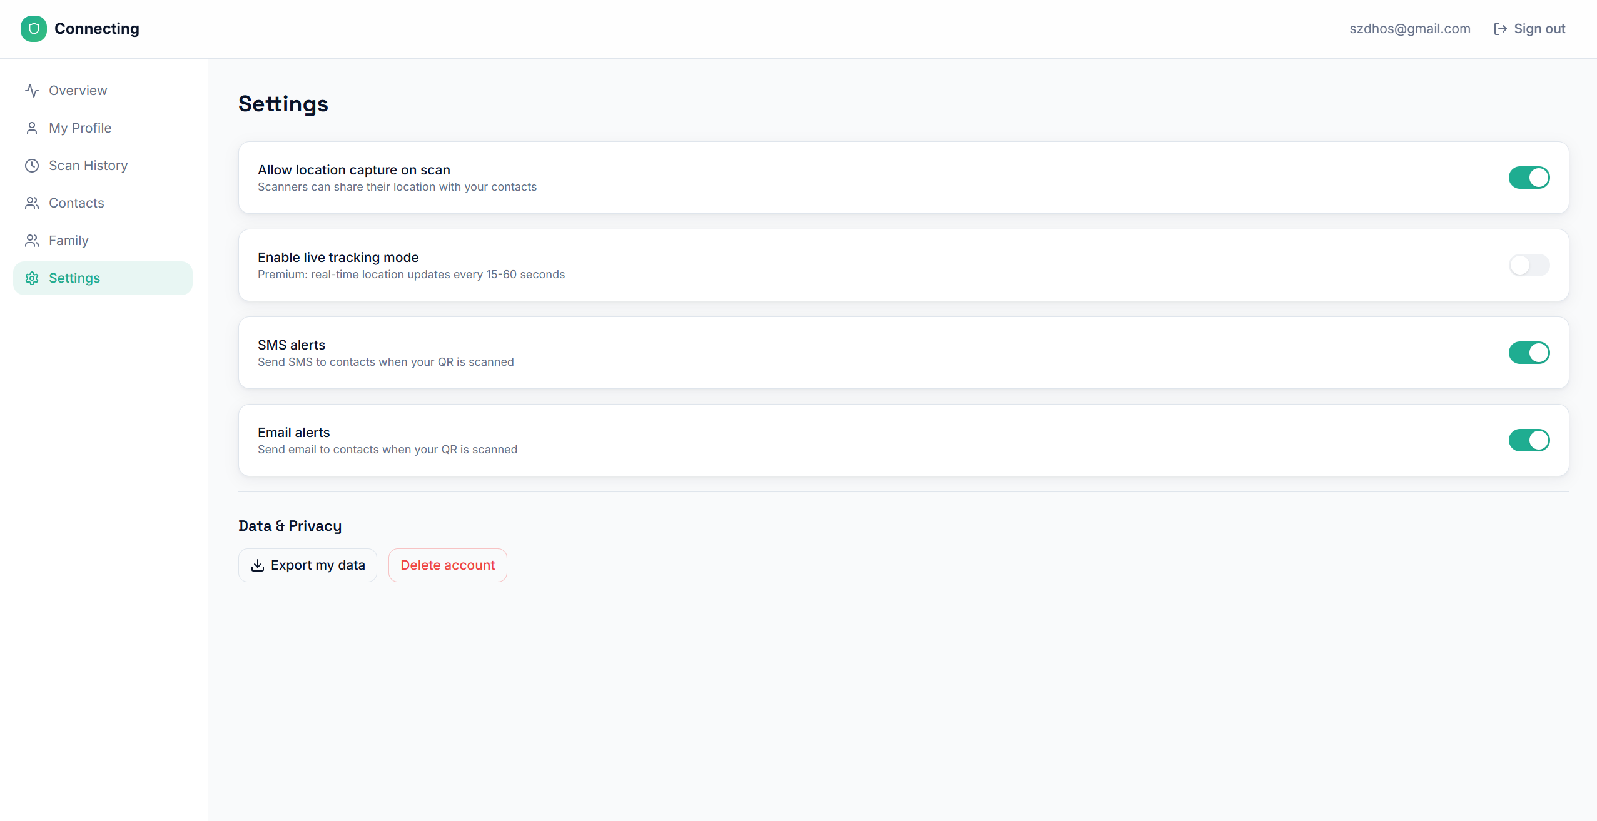Click the Settings gear icon in sidebar

(32, 278)
